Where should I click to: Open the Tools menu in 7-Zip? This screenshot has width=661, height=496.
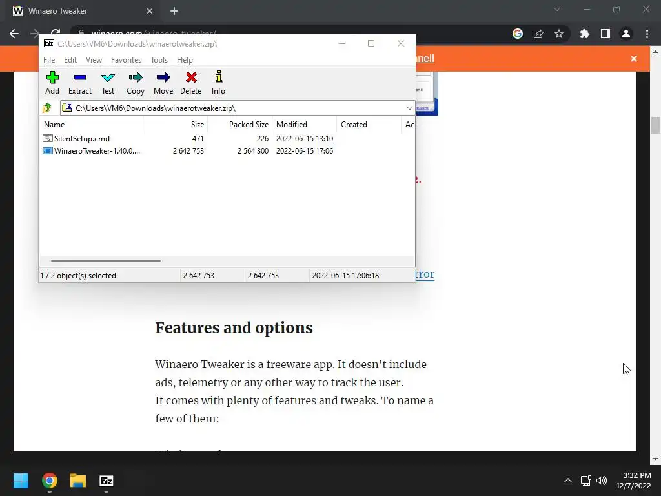[159, 60]
